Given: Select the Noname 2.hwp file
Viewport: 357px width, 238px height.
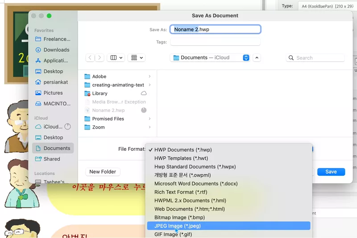Looking at the screenshot, I should tap(118, 110).
